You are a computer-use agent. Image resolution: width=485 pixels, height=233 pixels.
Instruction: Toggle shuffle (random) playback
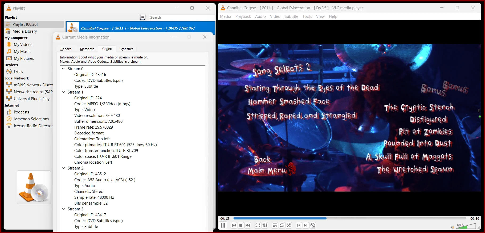click(289, 225)
